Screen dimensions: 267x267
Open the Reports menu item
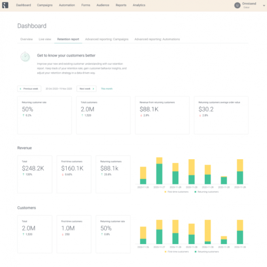(x=121, y=5)
